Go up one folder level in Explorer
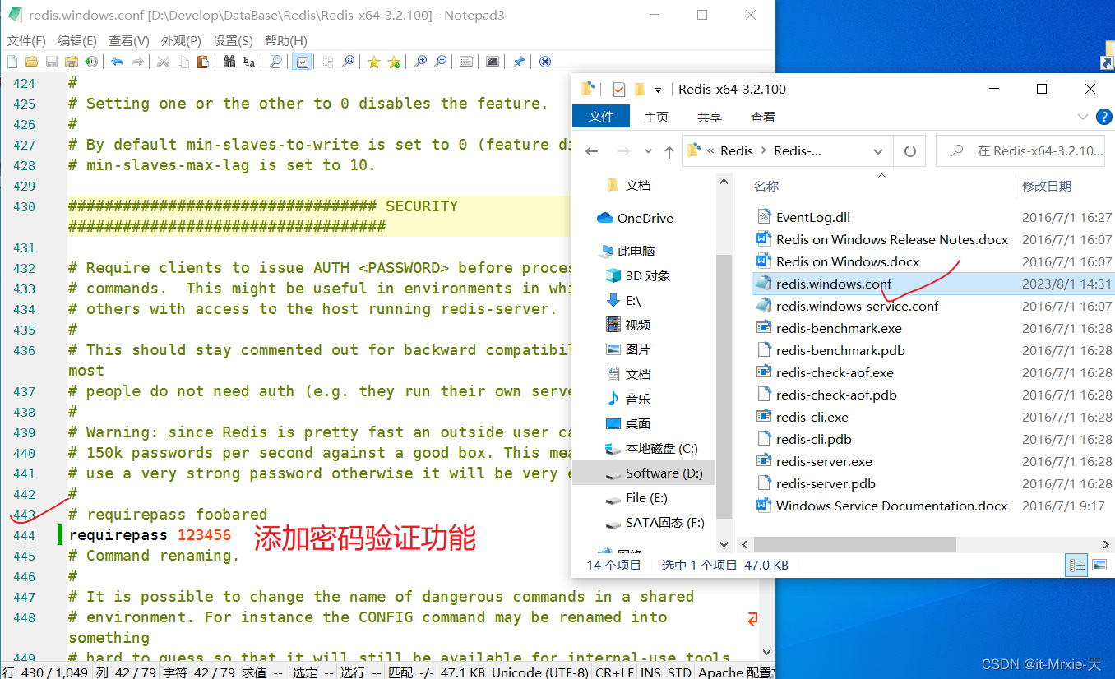 point(669,151)
